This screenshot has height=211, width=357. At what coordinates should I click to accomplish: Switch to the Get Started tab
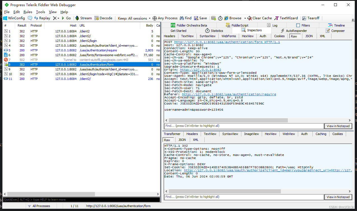(178, 31)
